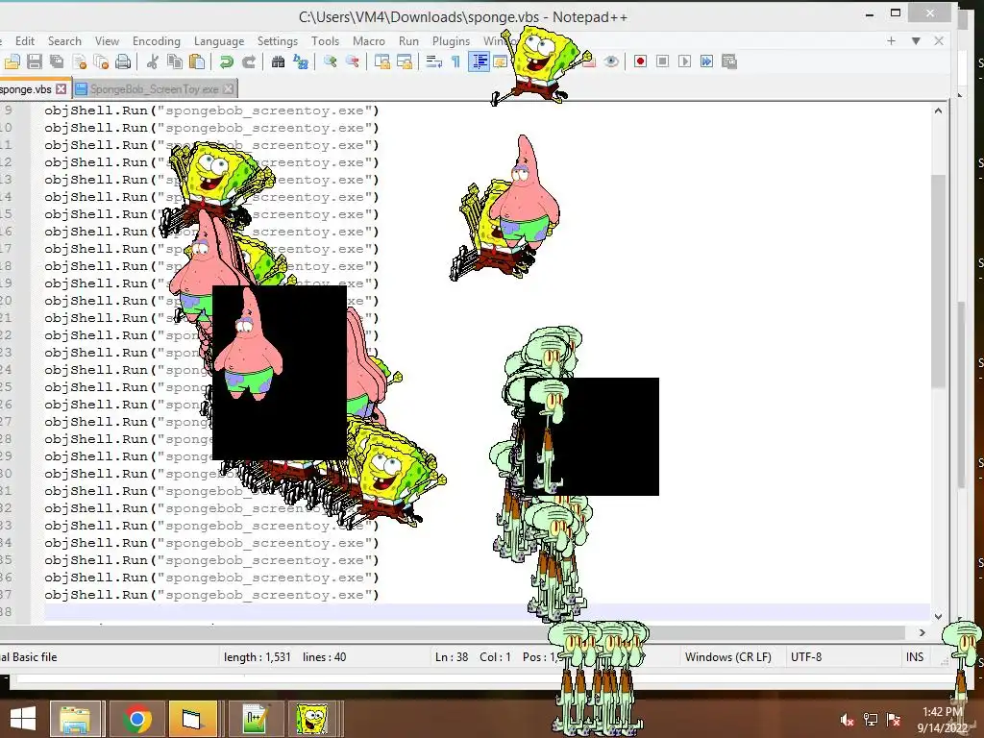This screenshot has width=984, height=738.
Task: Open the Search menu
Action: click(64, 40)
